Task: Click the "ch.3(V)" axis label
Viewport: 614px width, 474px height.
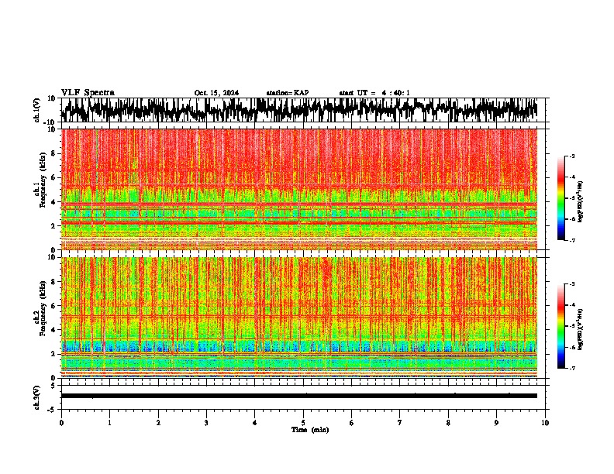Action: tap(37, 397)
